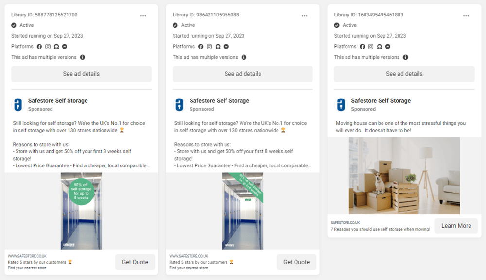The image size is (486, 280).
Task: Click the Get Quote button in second ad
Action: pyautogui.click(x=296, y=262)
